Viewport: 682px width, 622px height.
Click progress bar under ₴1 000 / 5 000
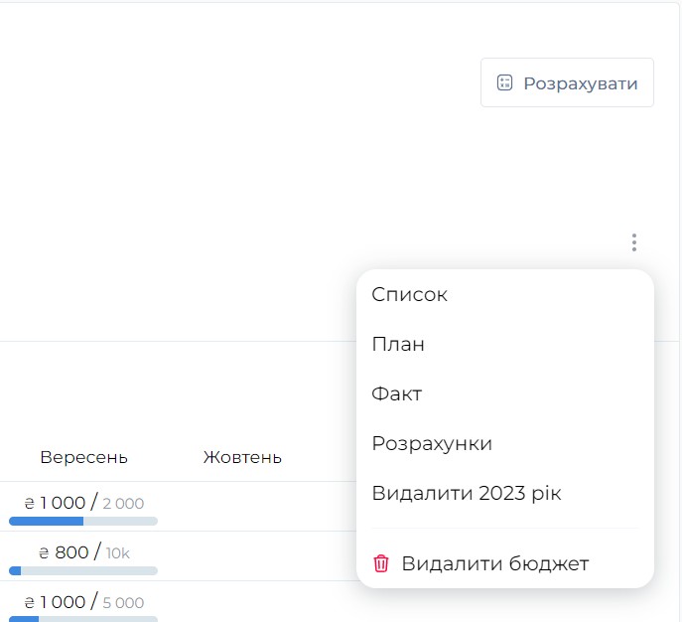point(83,618)
